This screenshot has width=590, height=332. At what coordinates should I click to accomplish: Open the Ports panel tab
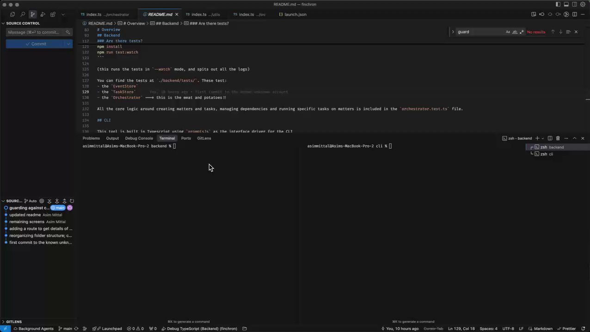coord(186,138)
